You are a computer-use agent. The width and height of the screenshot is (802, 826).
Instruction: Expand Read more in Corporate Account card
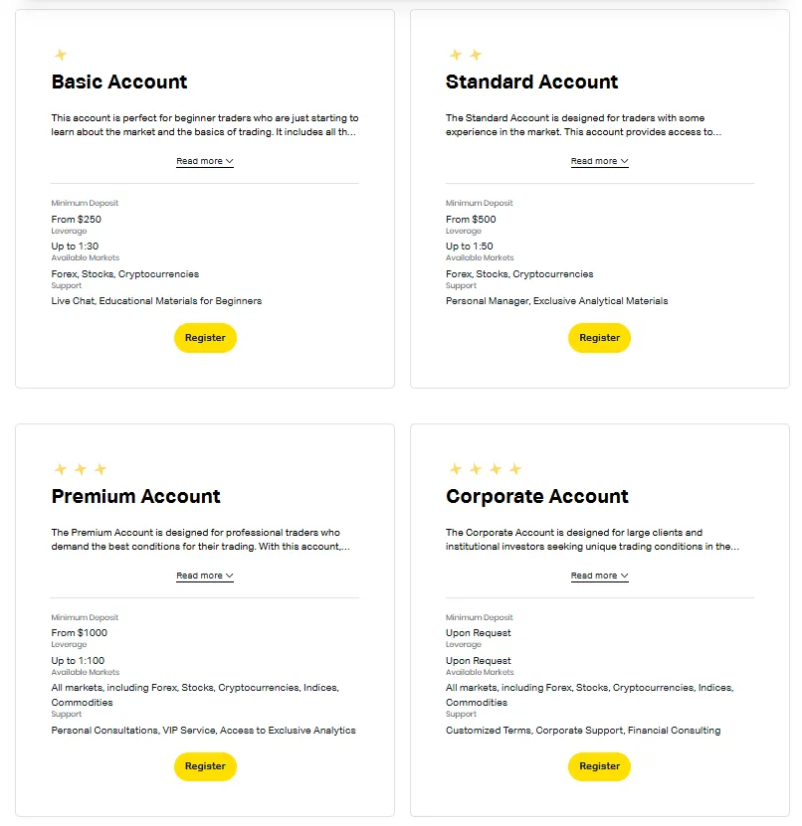(599, 576)
